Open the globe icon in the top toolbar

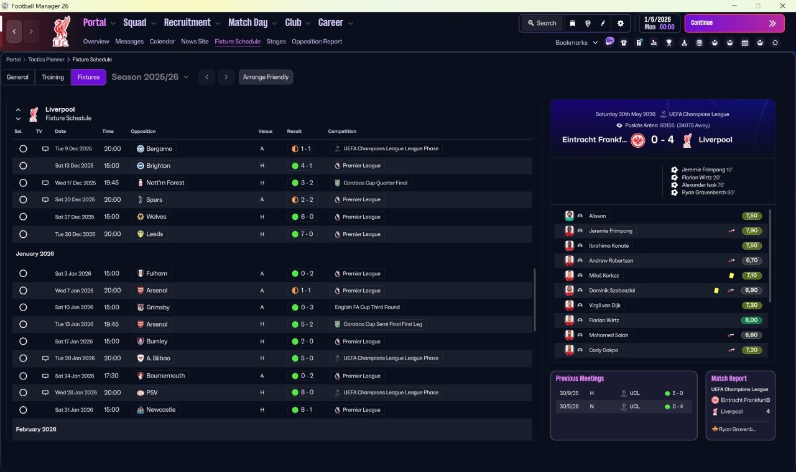(588, 23)
